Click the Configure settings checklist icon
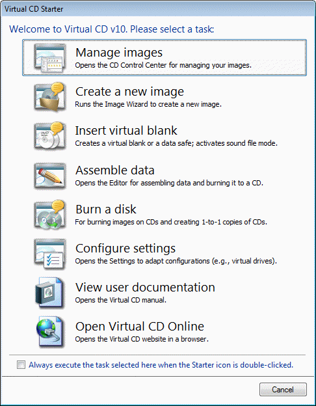 pyautogui.click(x=50, y=254)
